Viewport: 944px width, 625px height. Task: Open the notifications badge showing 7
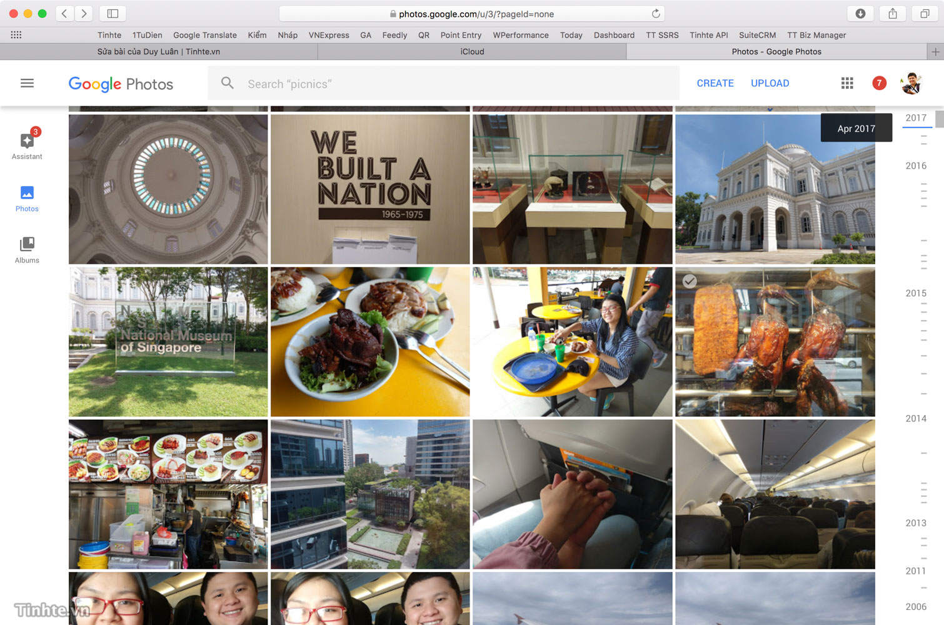(x=879, y=83)
